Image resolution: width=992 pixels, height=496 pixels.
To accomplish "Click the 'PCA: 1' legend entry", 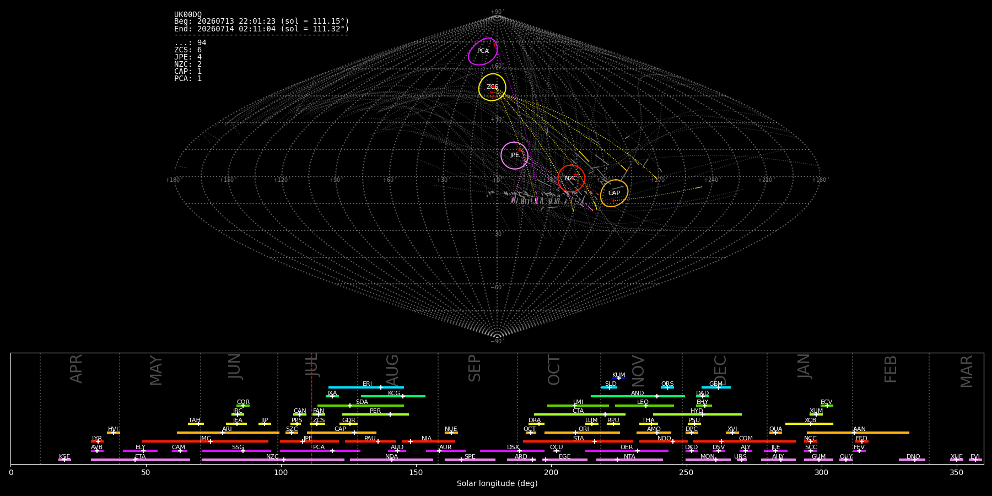I will pyautogui.click(x=188, y=79).
